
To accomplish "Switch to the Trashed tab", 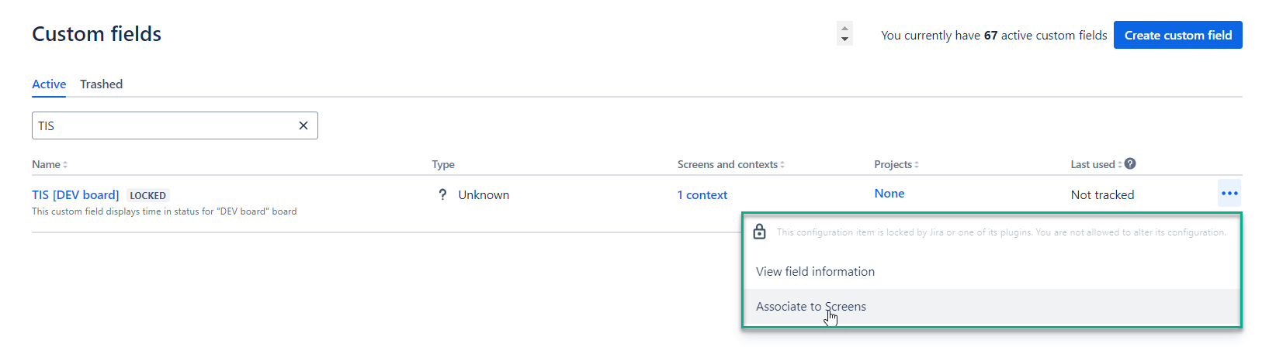I will (x=101, y=84).
